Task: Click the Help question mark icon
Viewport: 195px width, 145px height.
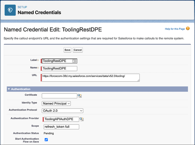Action: pyautogui.click(x=188, y=28)
